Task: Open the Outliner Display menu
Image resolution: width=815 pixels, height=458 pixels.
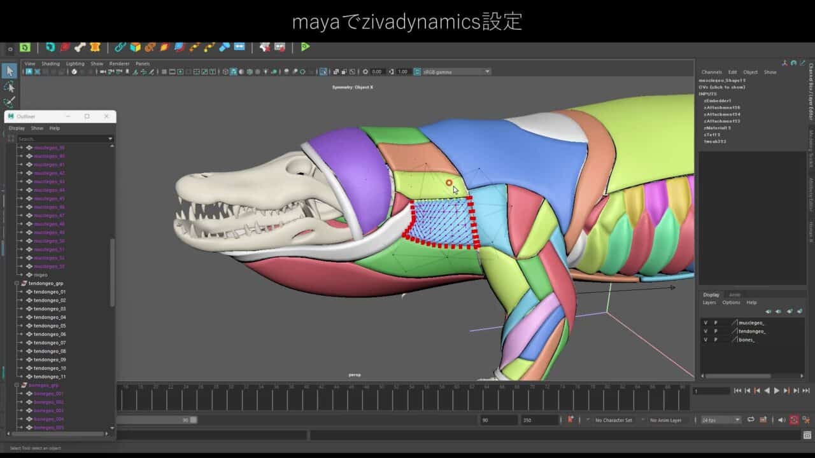Action: 17,128
